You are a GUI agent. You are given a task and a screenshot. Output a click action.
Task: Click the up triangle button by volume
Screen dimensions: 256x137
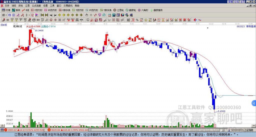tap(2, 126)
